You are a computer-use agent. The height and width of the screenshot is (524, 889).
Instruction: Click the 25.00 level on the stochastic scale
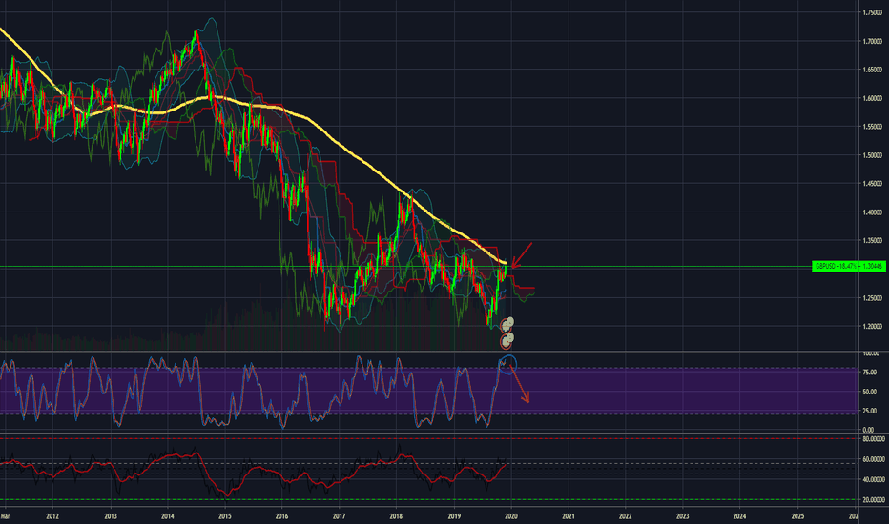[869, 410]
